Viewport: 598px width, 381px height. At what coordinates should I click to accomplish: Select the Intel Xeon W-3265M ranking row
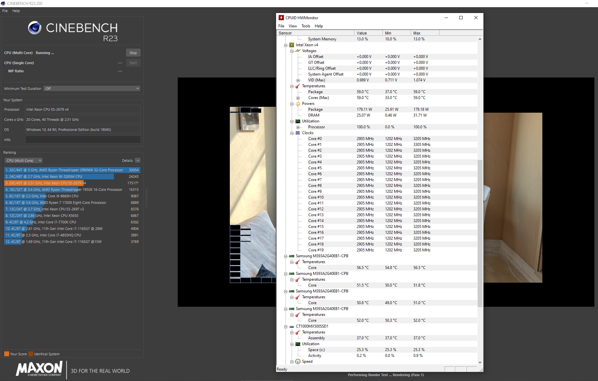coord(72,176)
